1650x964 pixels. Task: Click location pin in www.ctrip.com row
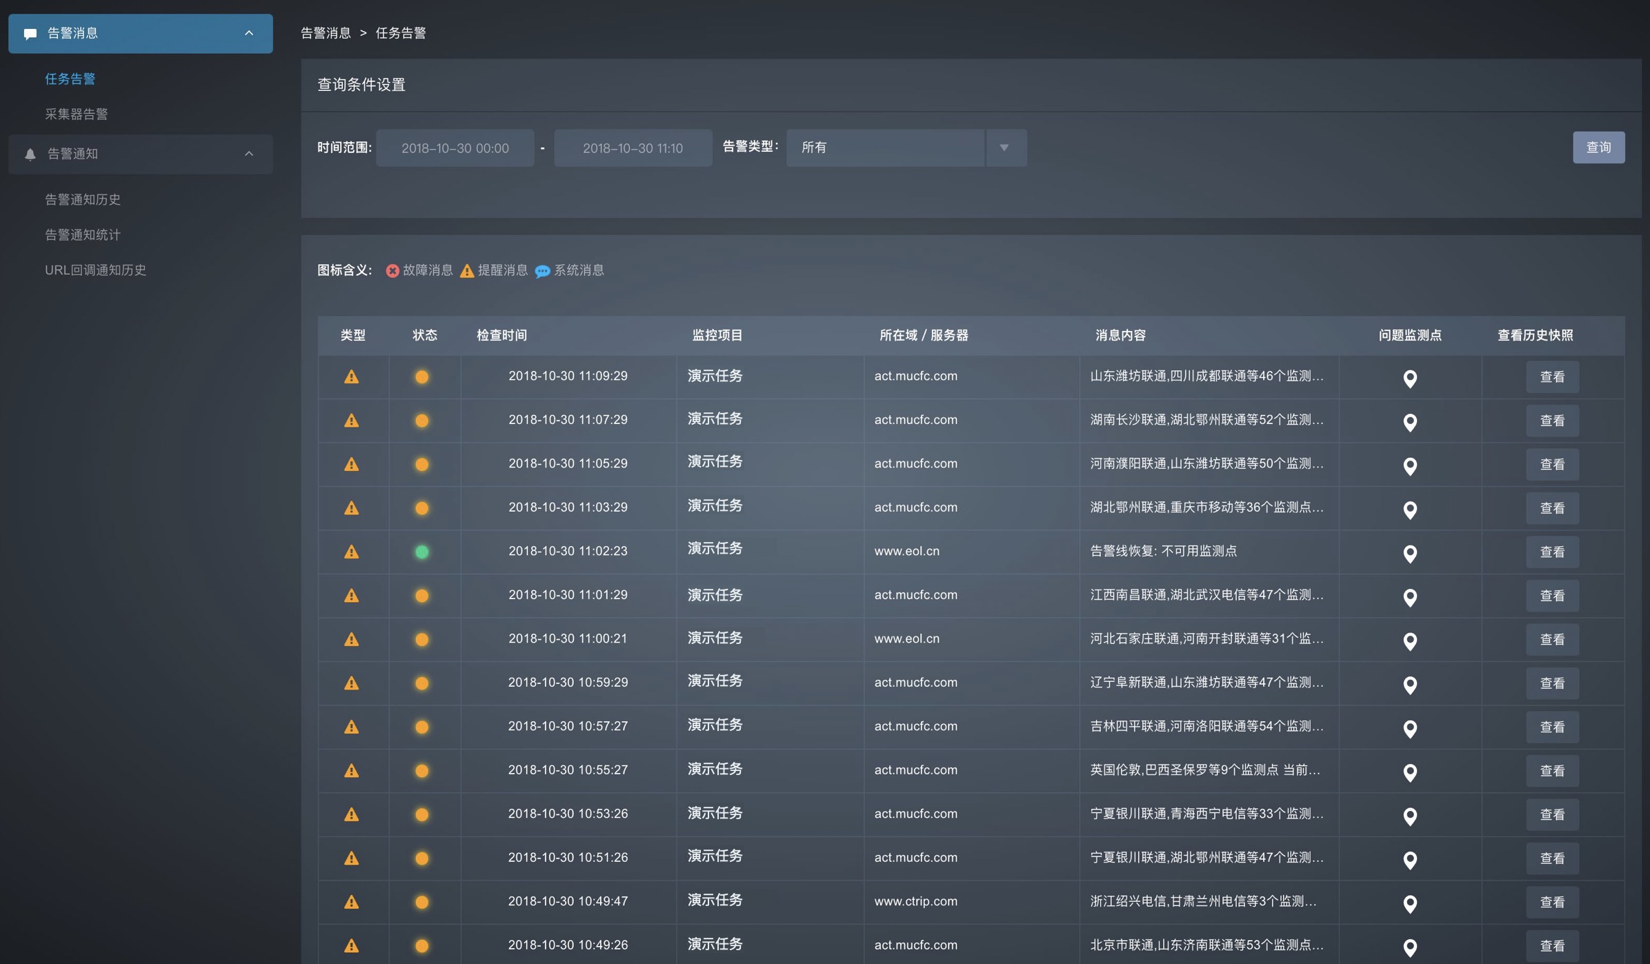1410,903
